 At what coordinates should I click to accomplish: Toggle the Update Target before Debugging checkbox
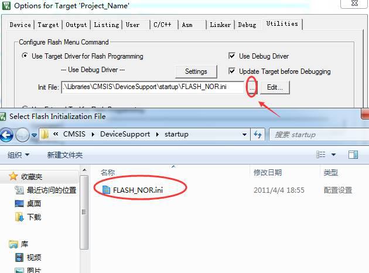coord(232,71)
